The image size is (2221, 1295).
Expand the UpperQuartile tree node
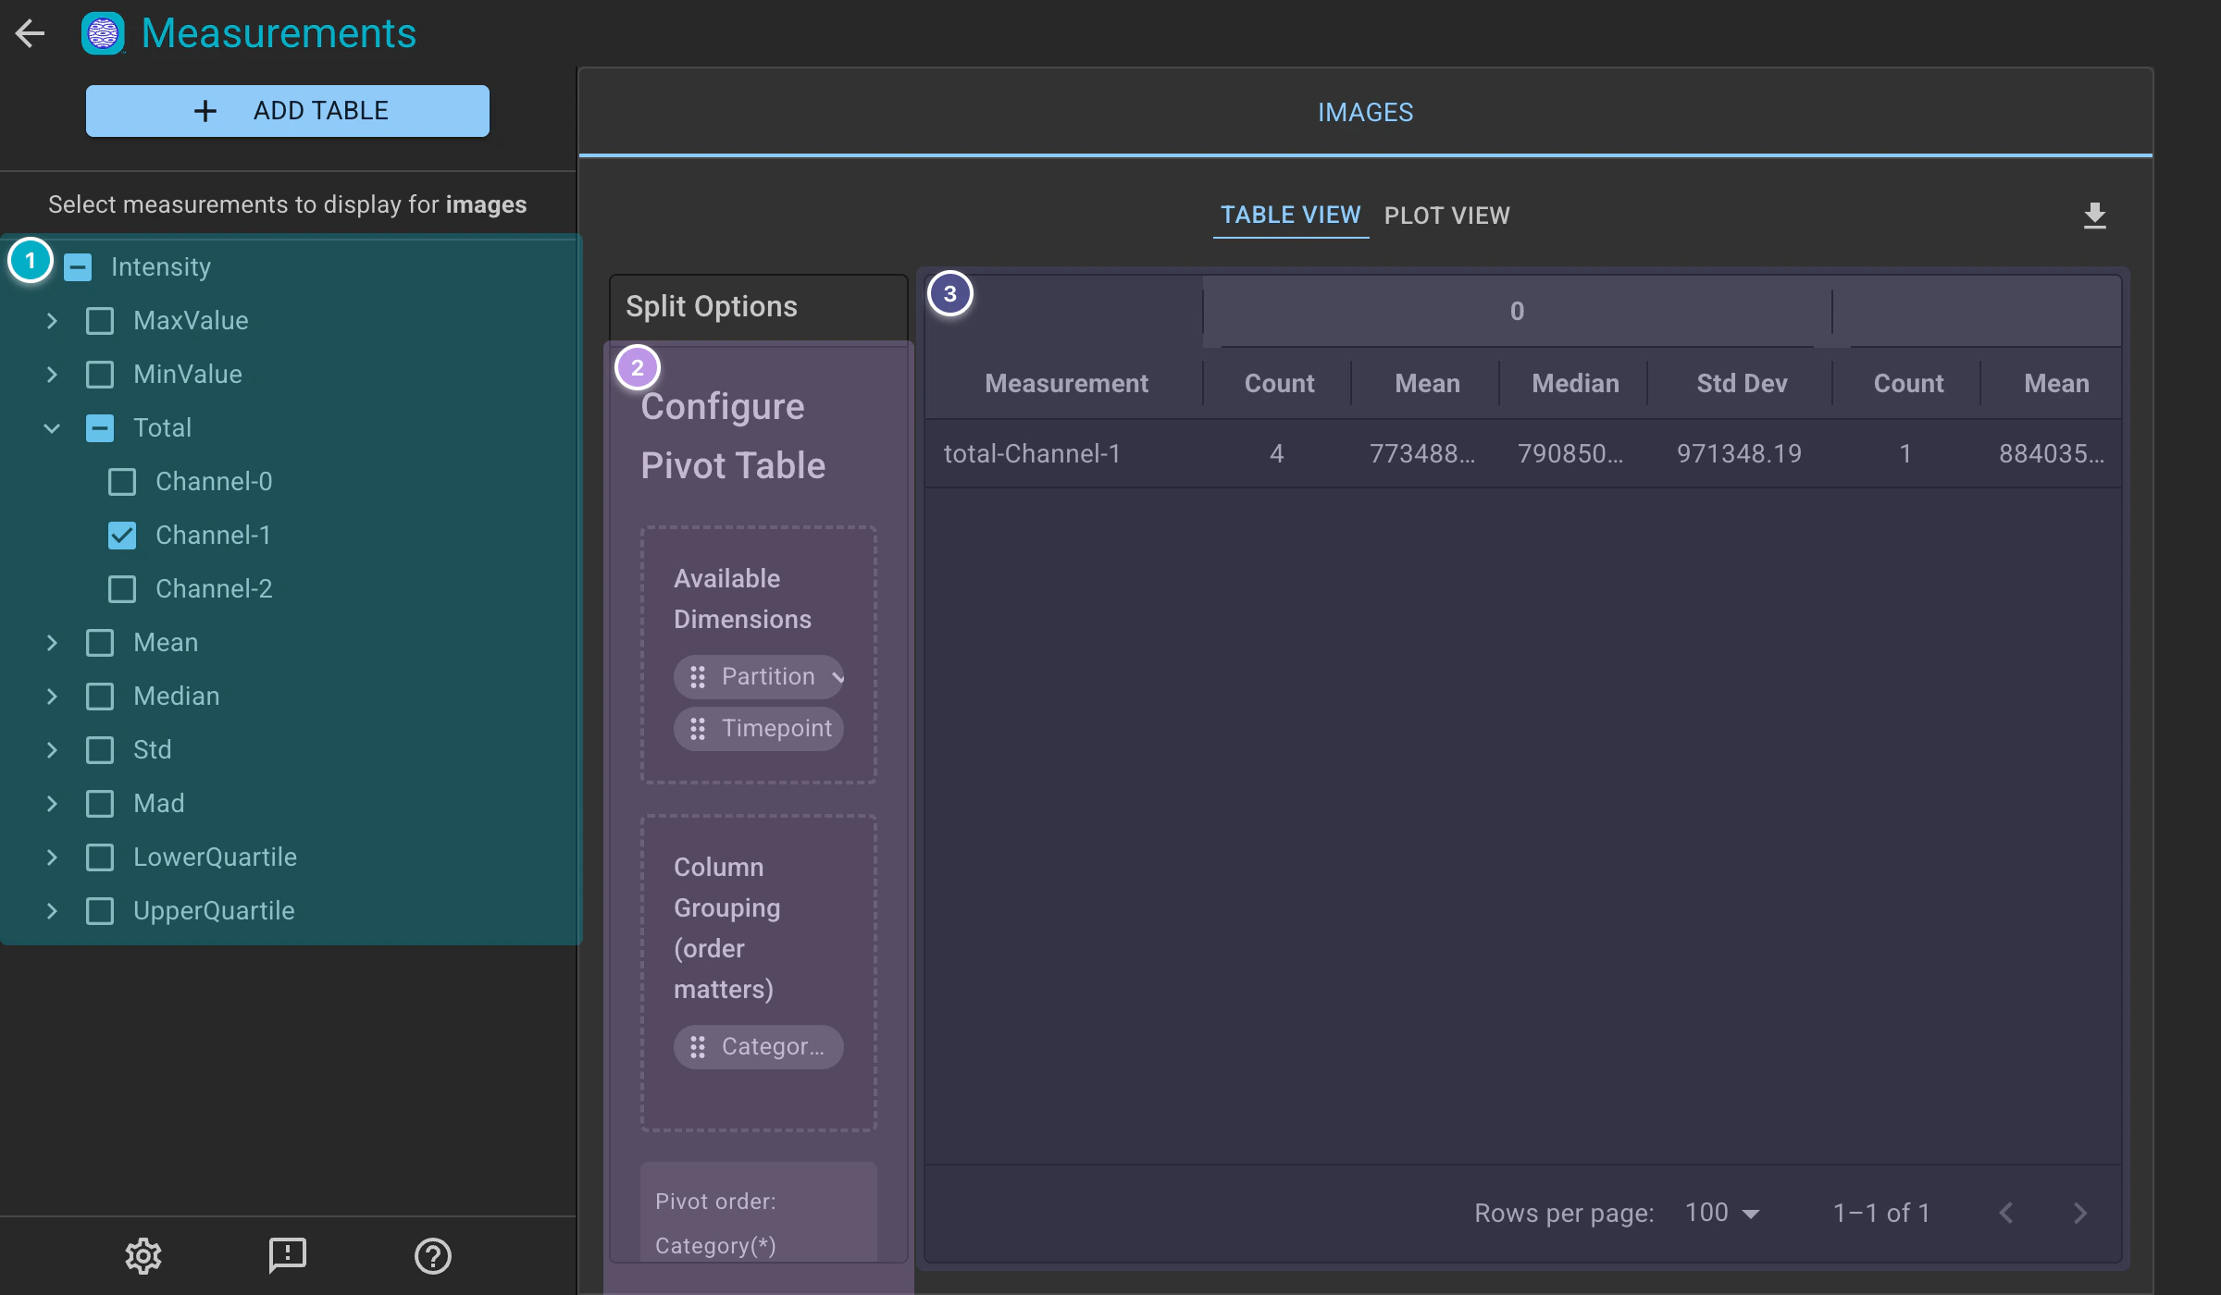tap(52, 911)
